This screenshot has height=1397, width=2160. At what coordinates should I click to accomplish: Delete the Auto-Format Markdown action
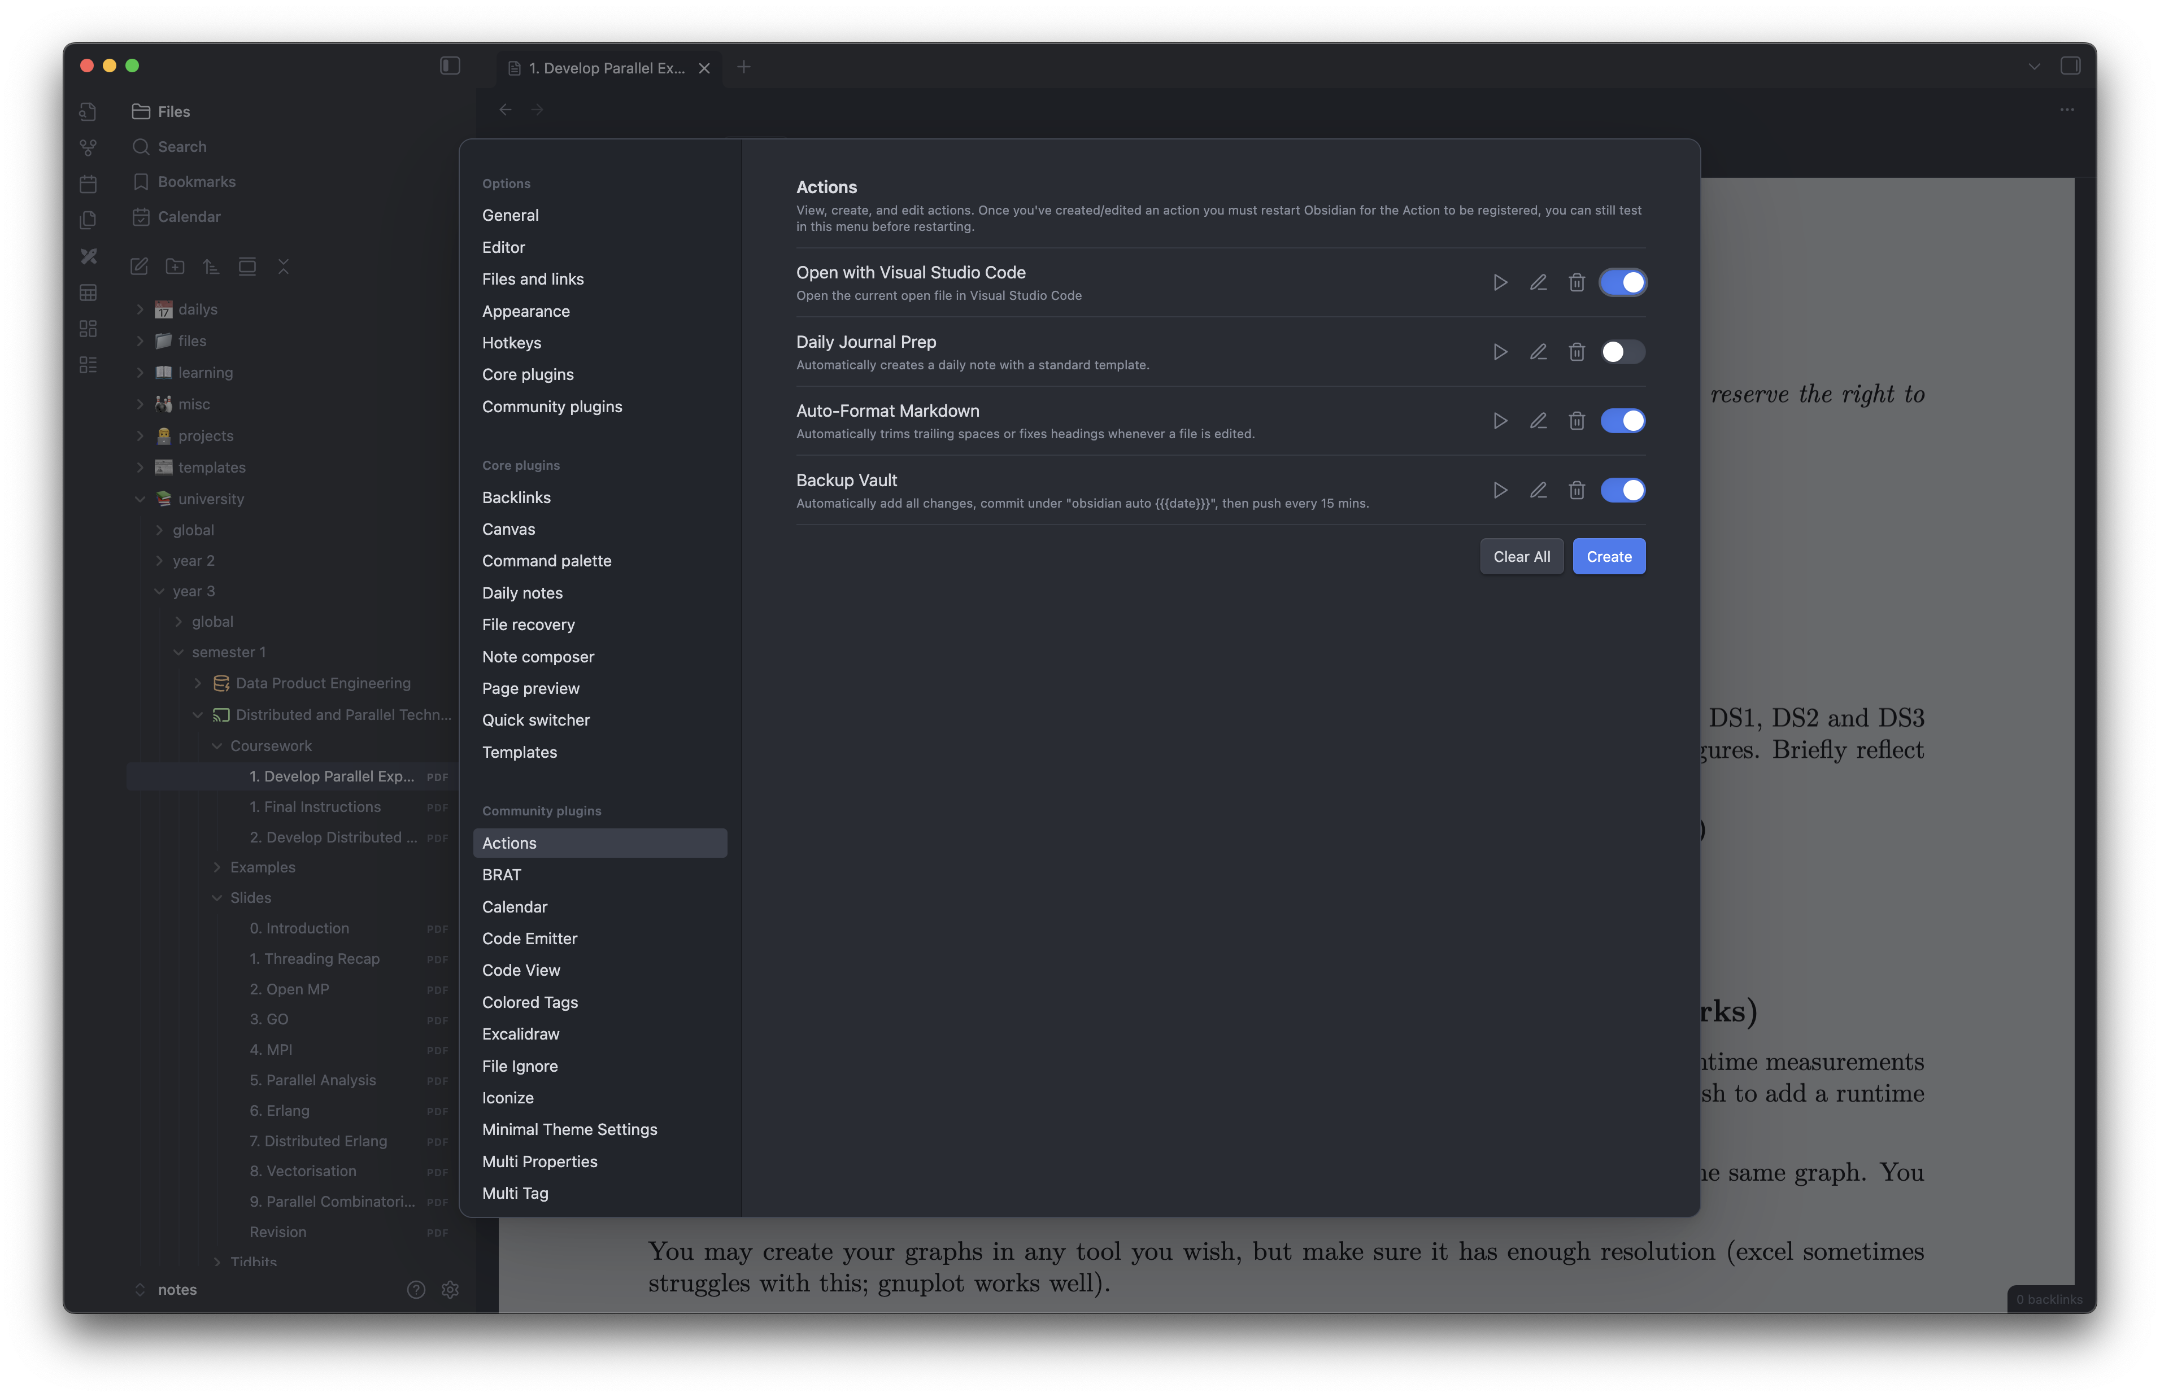click(x=1576, y=421)
